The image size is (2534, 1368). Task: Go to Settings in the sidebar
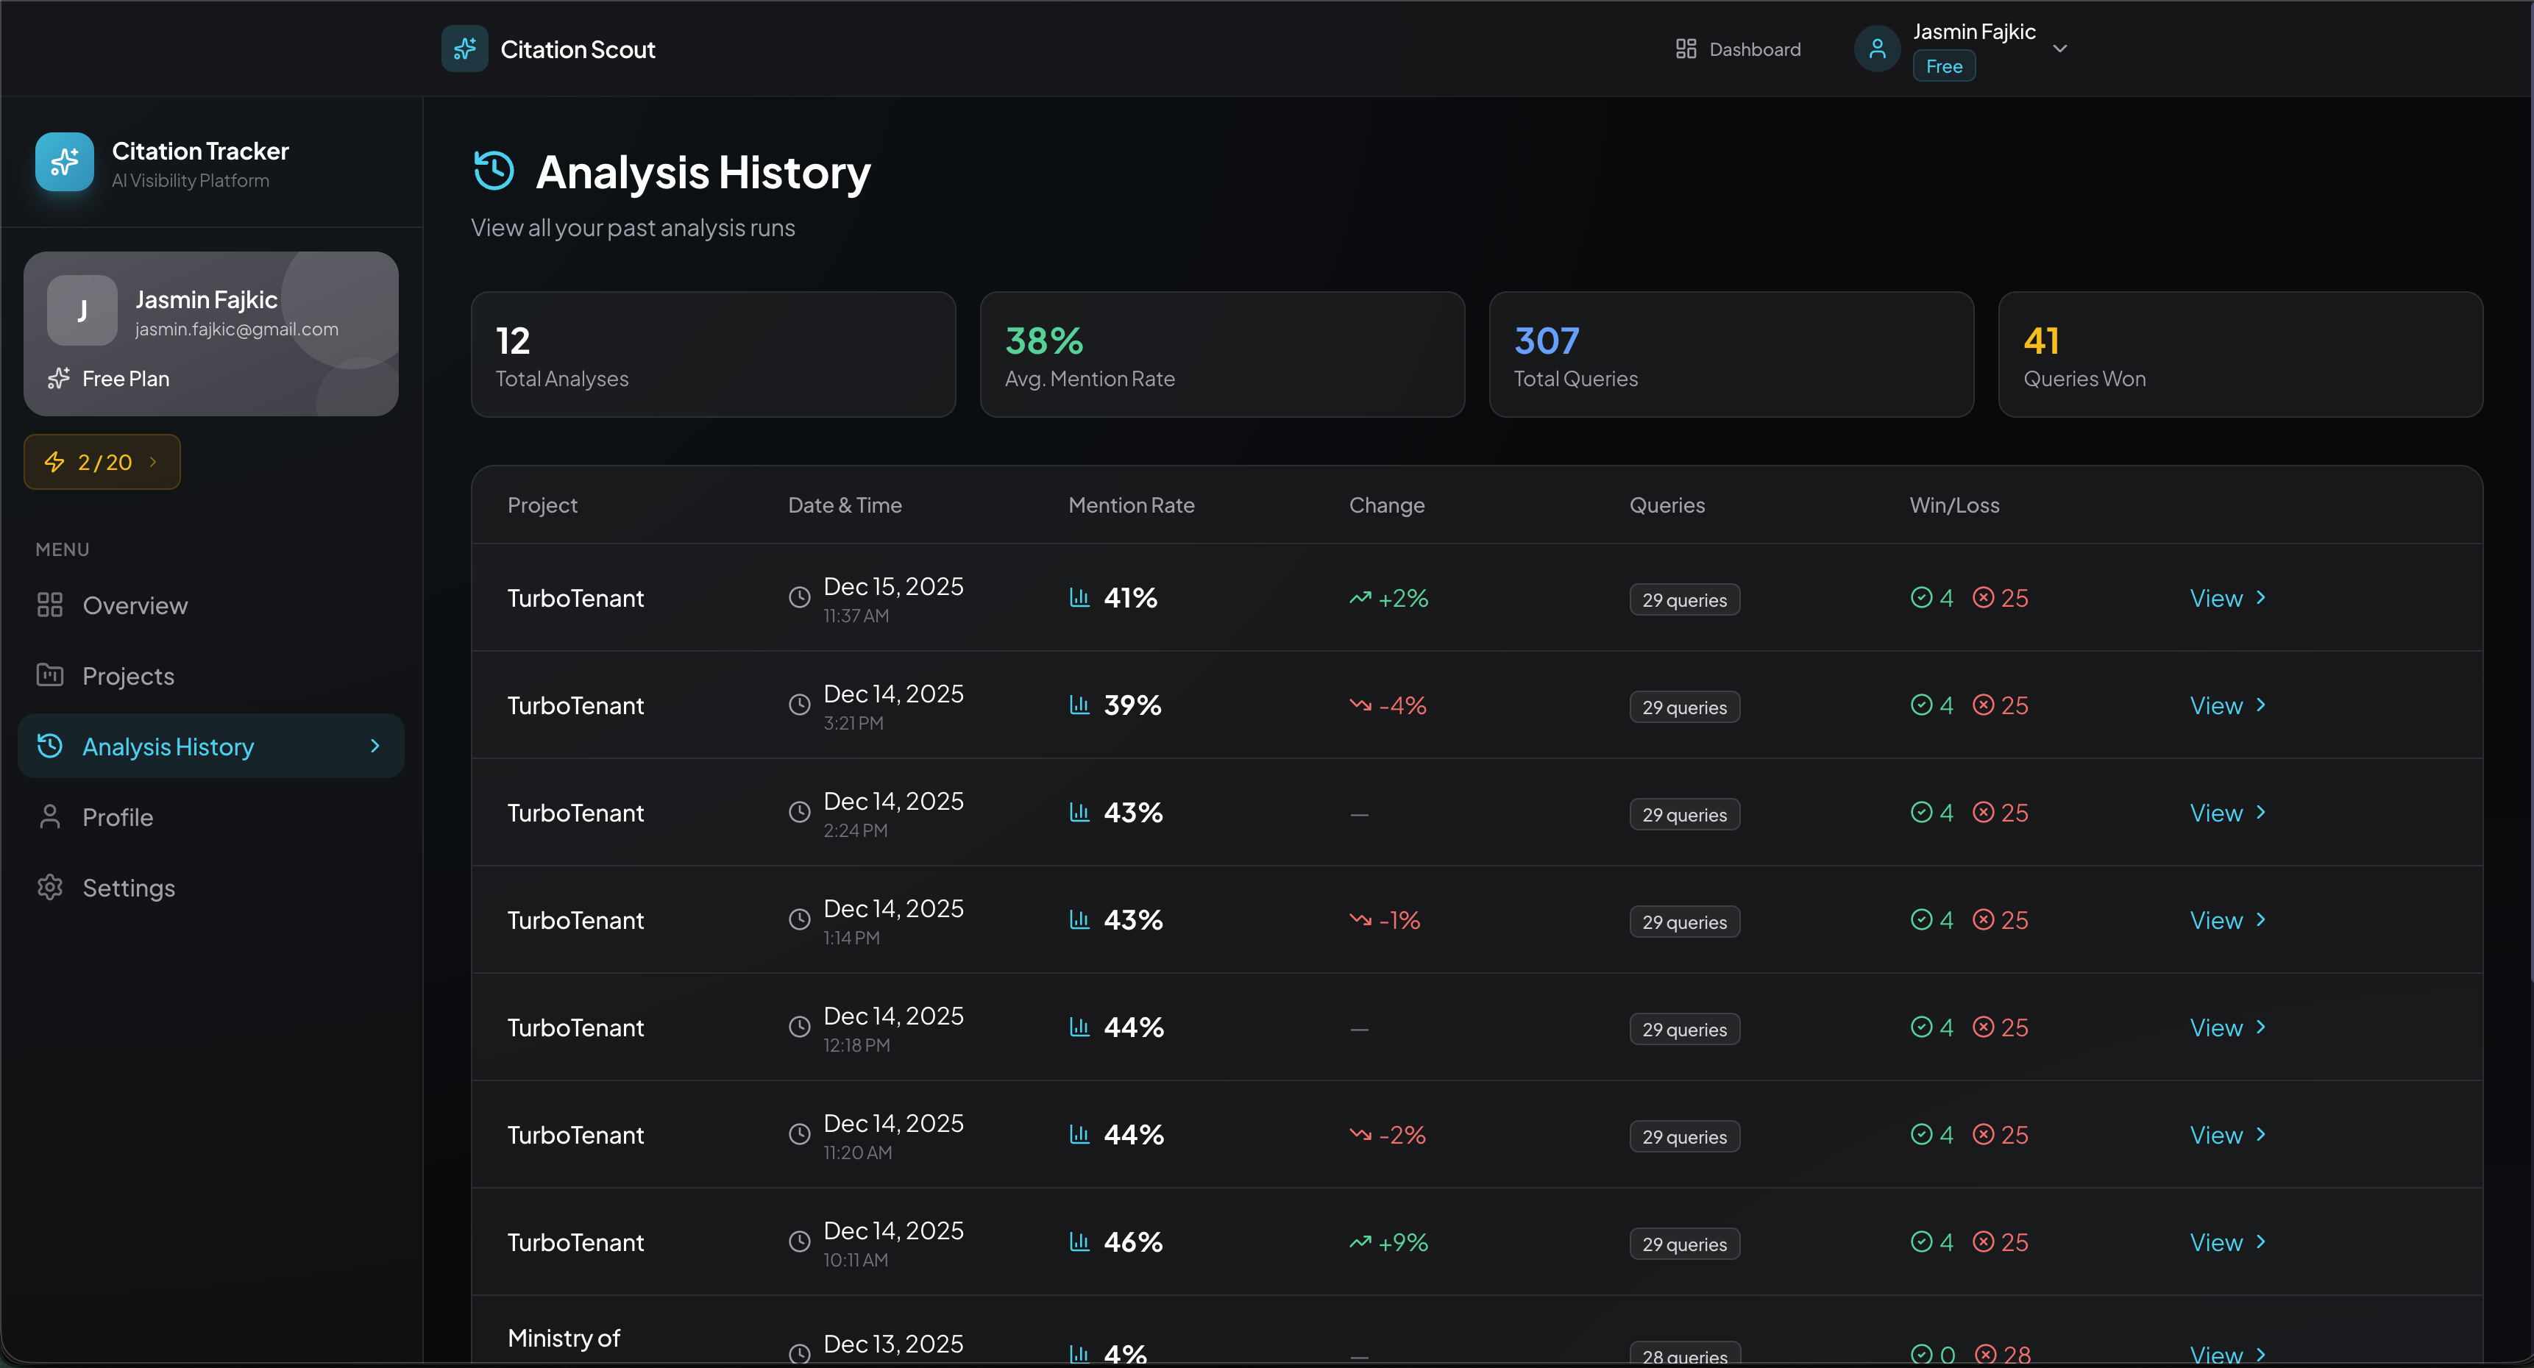128,888
